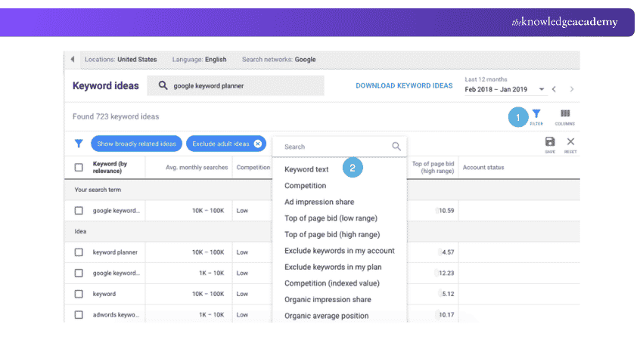The width and height of the screenshot is (643, 340).
Task: Click Search networks: Google setting
Action: (x=279, y=60)
